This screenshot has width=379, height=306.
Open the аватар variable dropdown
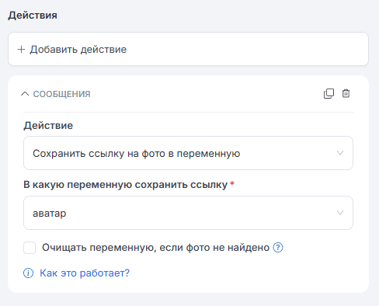click(x=188, y=213)
